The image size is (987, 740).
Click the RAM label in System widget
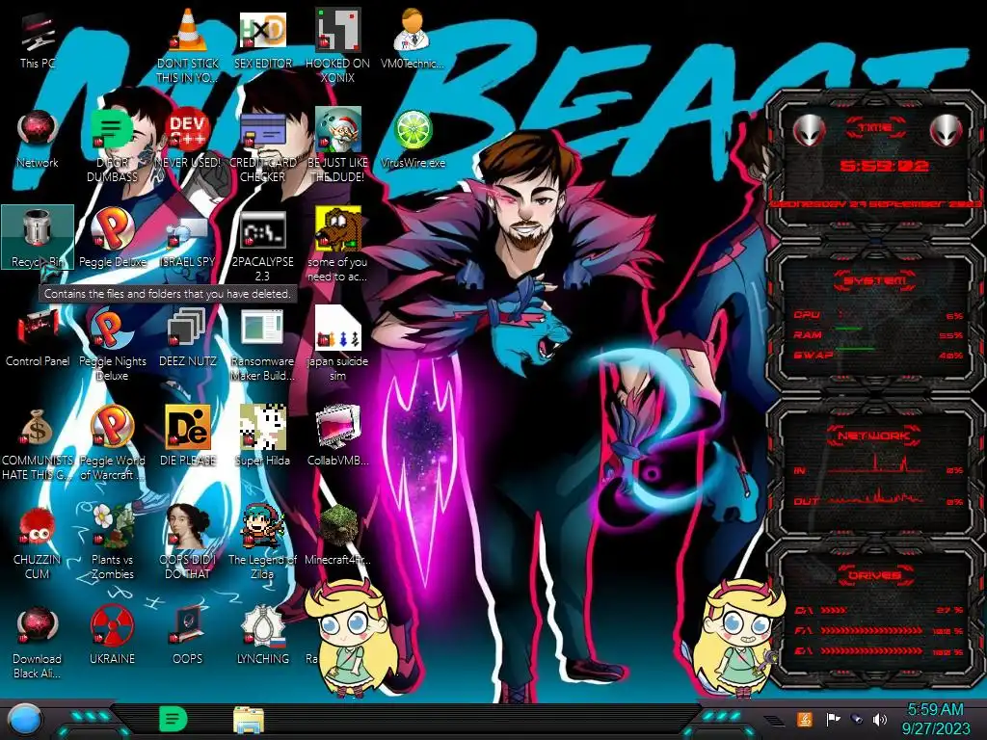(808, 334)
